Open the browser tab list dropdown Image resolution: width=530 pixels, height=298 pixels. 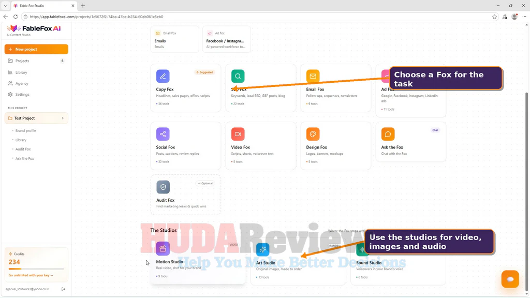5,6
